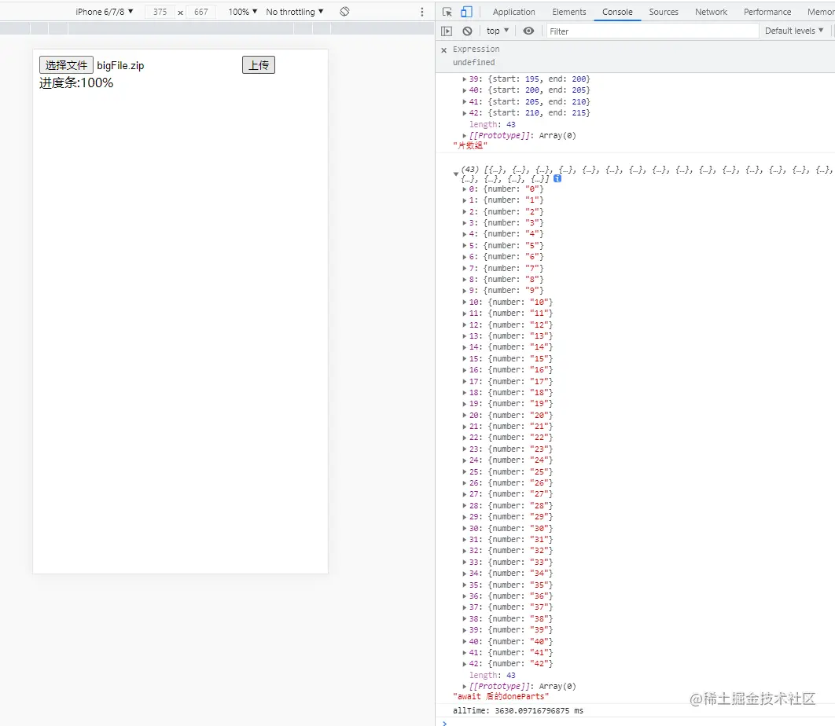
Task: Click the blue info badge after array preview
Action: click(x=557, y=179)
